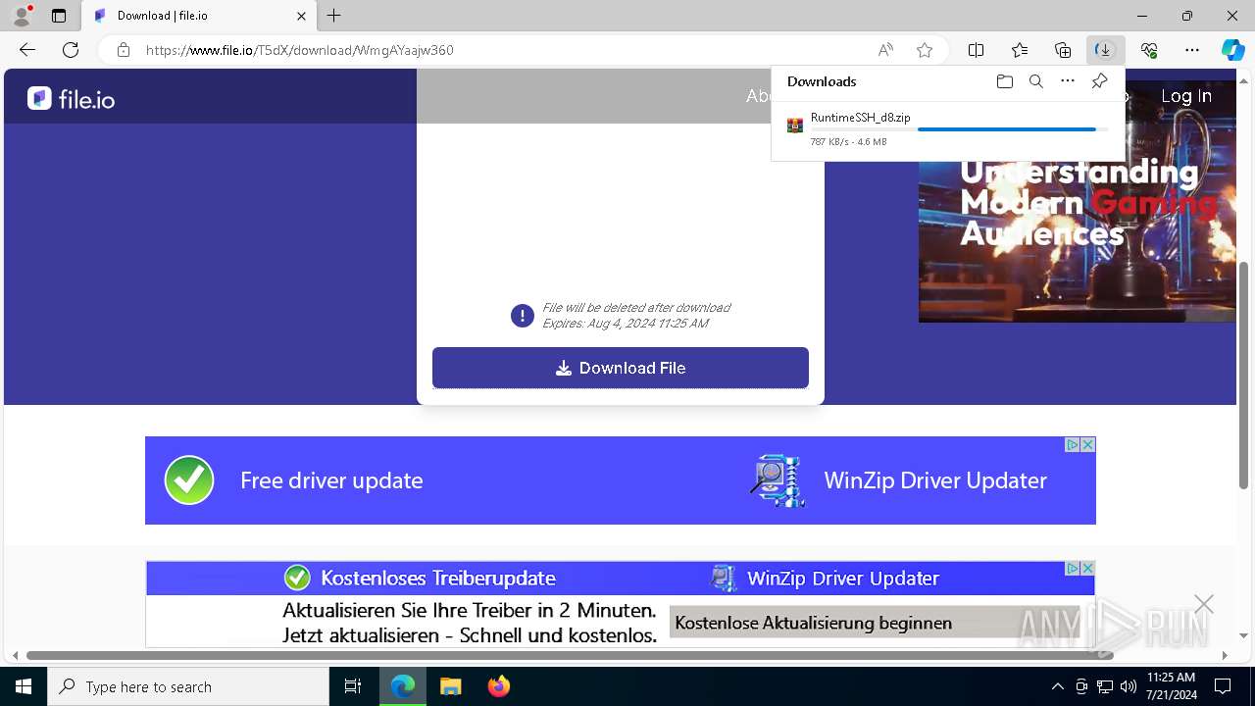Open the Collections icon
The image size is (1255, 706).
[1063, 50]
